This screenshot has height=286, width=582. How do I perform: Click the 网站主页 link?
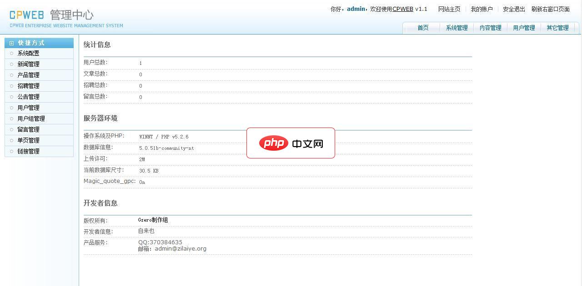click(450, 9)
